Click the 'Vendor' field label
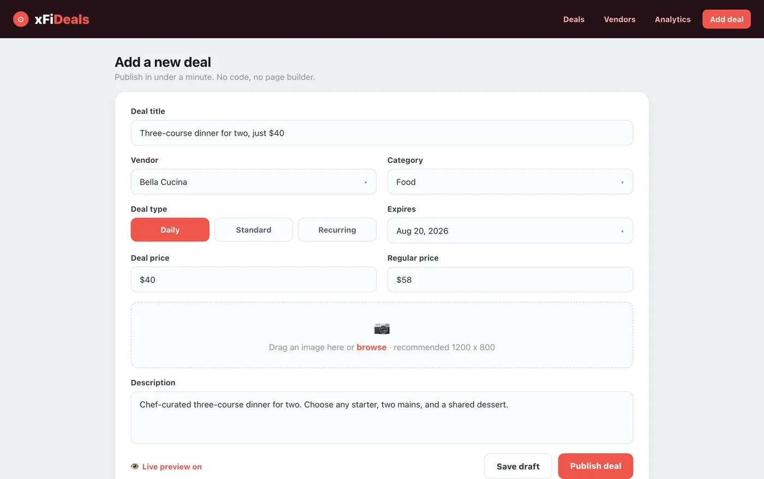Screen dimensions: 764x479 (x=145, y=160)
